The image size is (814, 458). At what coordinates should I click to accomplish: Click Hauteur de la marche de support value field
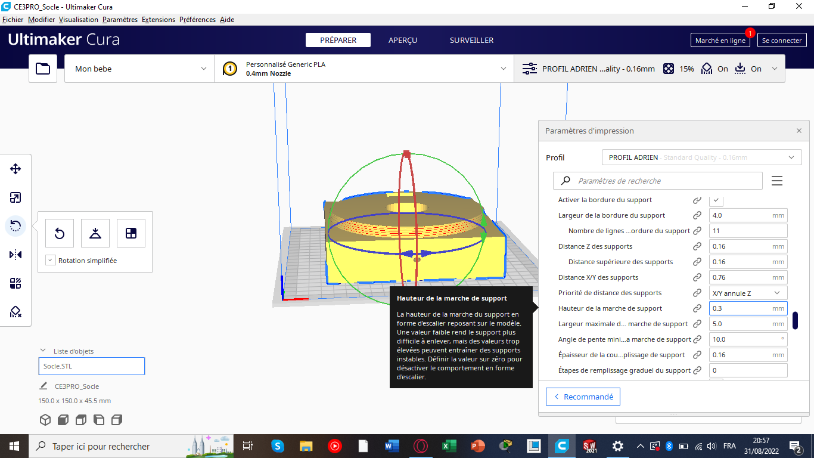748,308
